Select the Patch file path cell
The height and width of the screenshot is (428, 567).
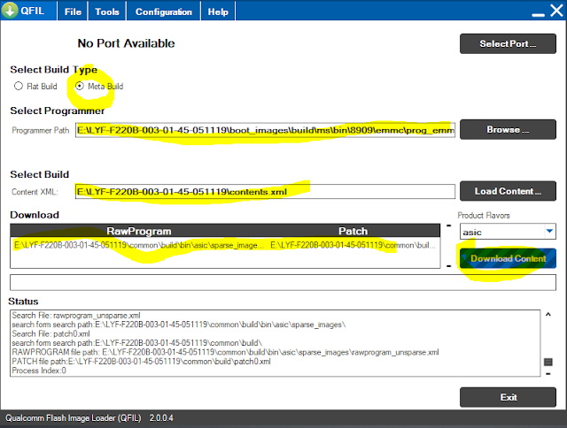353,246
